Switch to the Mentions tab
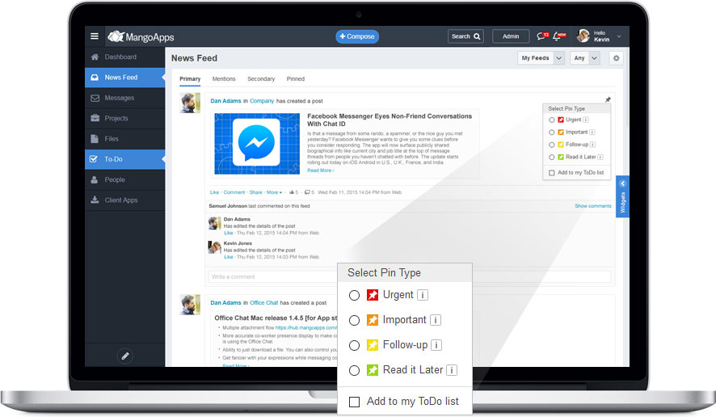Image resolution: width=716 pixels, height=417 pixels. tap(224, 79)
